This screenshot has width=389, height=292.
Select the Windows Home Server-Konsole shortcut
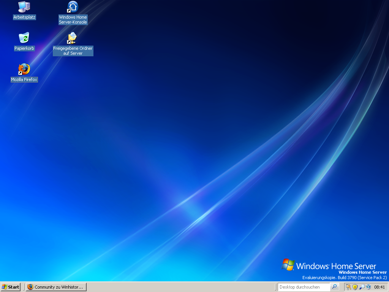tap(73, 7)
